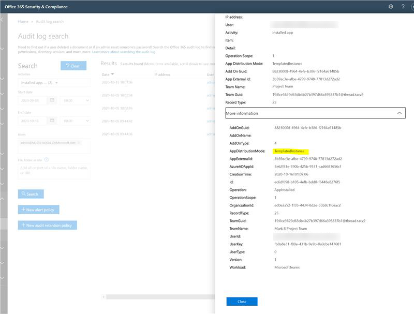Click Team Guid value above More information
The image size is (414, 314).
318,95
